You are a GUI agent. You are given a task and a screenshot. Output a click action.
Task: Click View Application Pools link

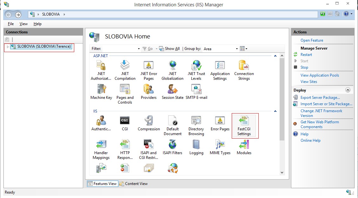(x=320, y=75)
